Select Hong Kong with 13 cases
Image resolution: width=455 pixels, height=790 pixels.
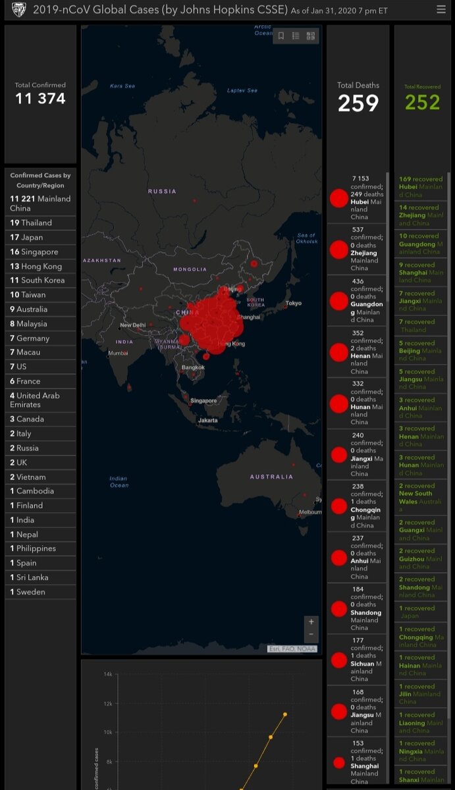click(40, 266)
